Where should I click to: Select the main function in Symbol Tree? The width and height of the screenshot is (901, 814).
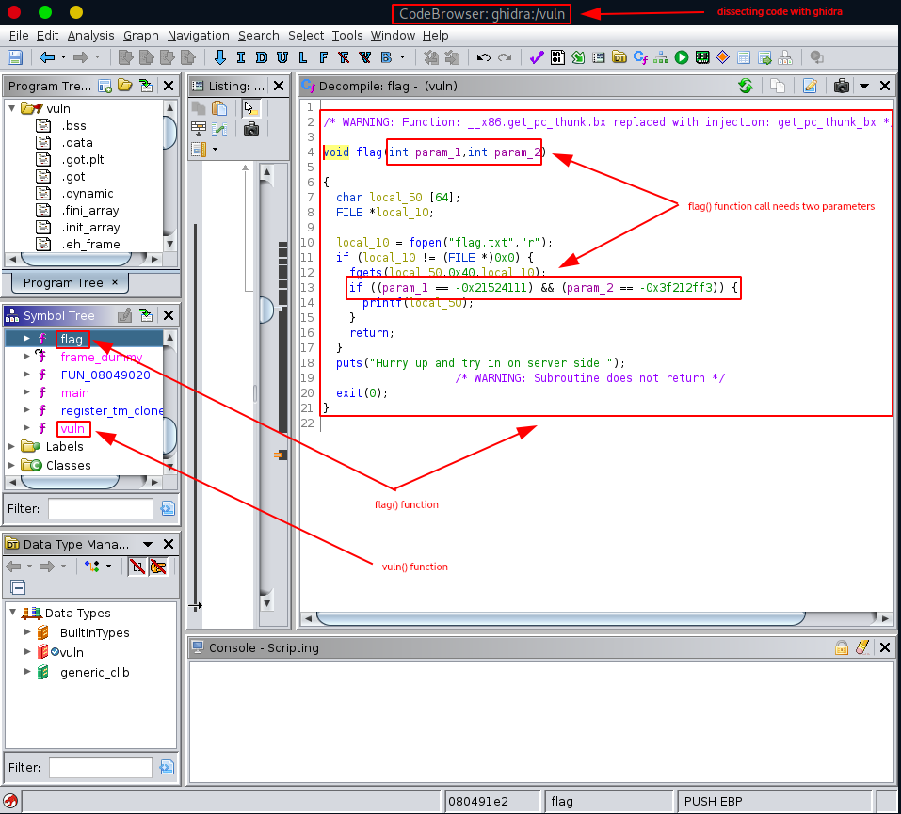(74, 392)
